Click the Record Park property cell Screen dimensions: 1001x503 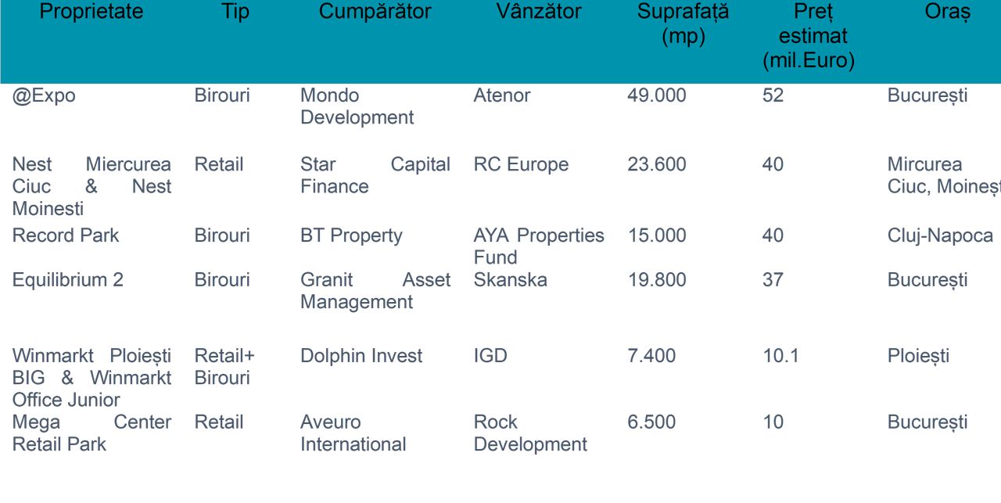(66, 235)
